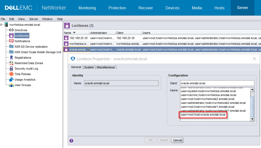The width and height of the screenshot is (261, 148).
Task: Select user=root,host=nwrhelnode2.emclab.local entry
Action: (208, 99)
